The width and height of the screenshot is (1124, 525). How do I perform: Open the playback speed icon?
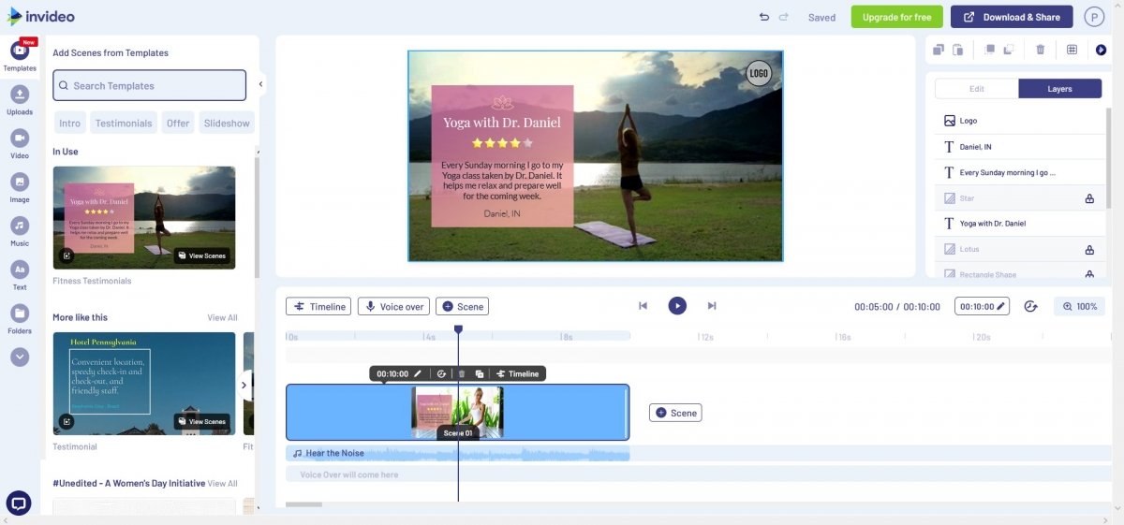point(1031,306)
